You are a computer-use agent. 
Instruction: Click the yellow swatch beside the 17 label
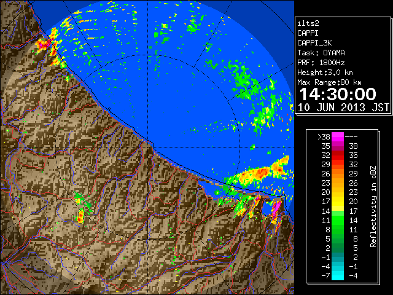[337, 202]
